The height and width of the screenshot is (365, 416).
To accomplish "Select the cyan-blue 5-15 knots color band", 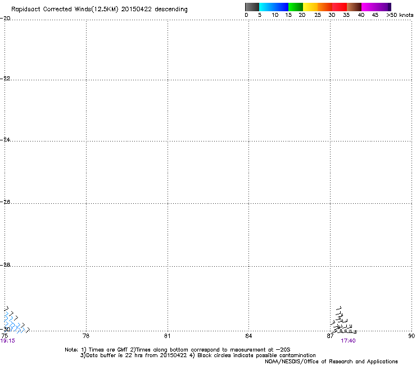I will [x=274, y=7].
